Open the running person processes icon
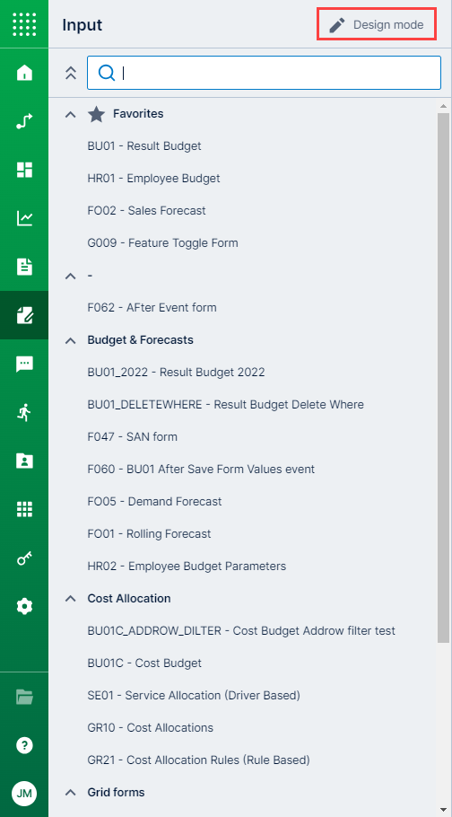Screen dimensions: 452x817 (x=24, y=412)
